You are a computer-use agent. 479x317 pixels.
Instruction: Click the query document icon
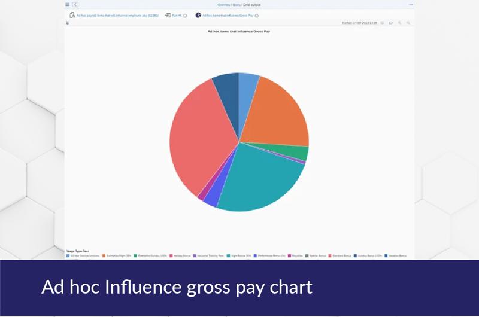tap(72, 15)
